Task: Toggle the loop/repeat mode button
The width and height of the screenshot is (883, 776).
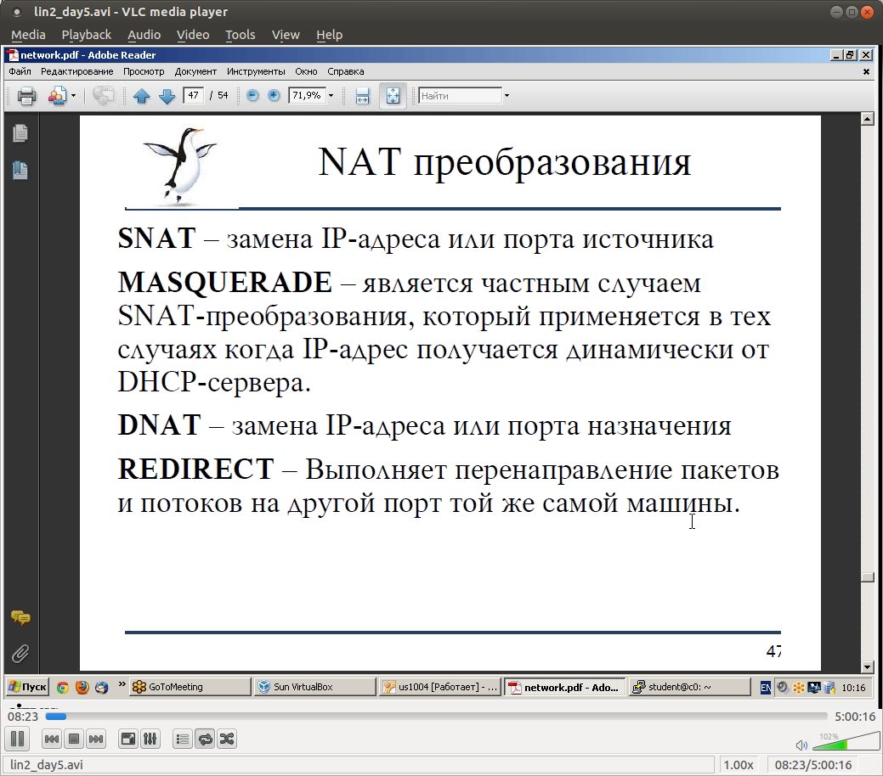Action: (x=205, y=739)
